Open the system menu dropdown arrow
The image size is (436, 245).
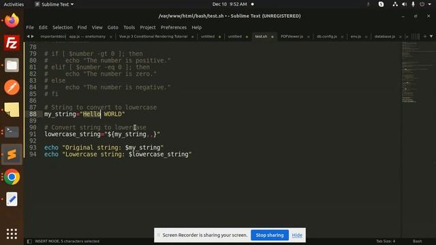click(x=430, y=4)
